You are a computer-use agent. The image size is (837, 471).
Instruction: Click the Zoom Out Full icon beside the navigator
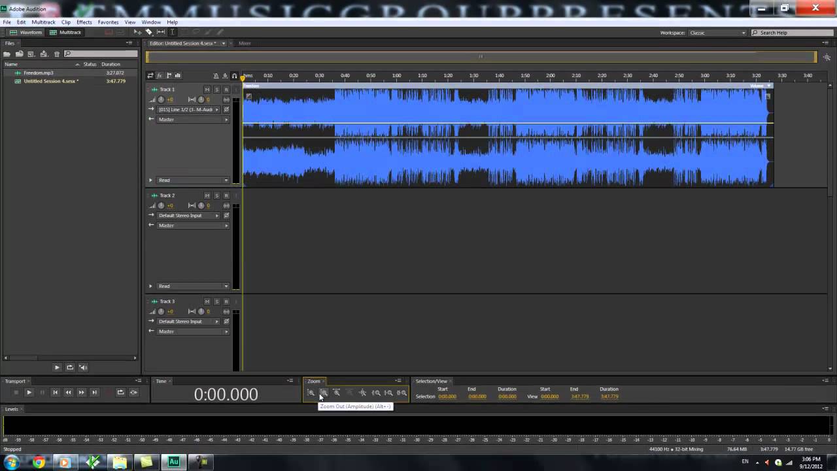(827, 58)
